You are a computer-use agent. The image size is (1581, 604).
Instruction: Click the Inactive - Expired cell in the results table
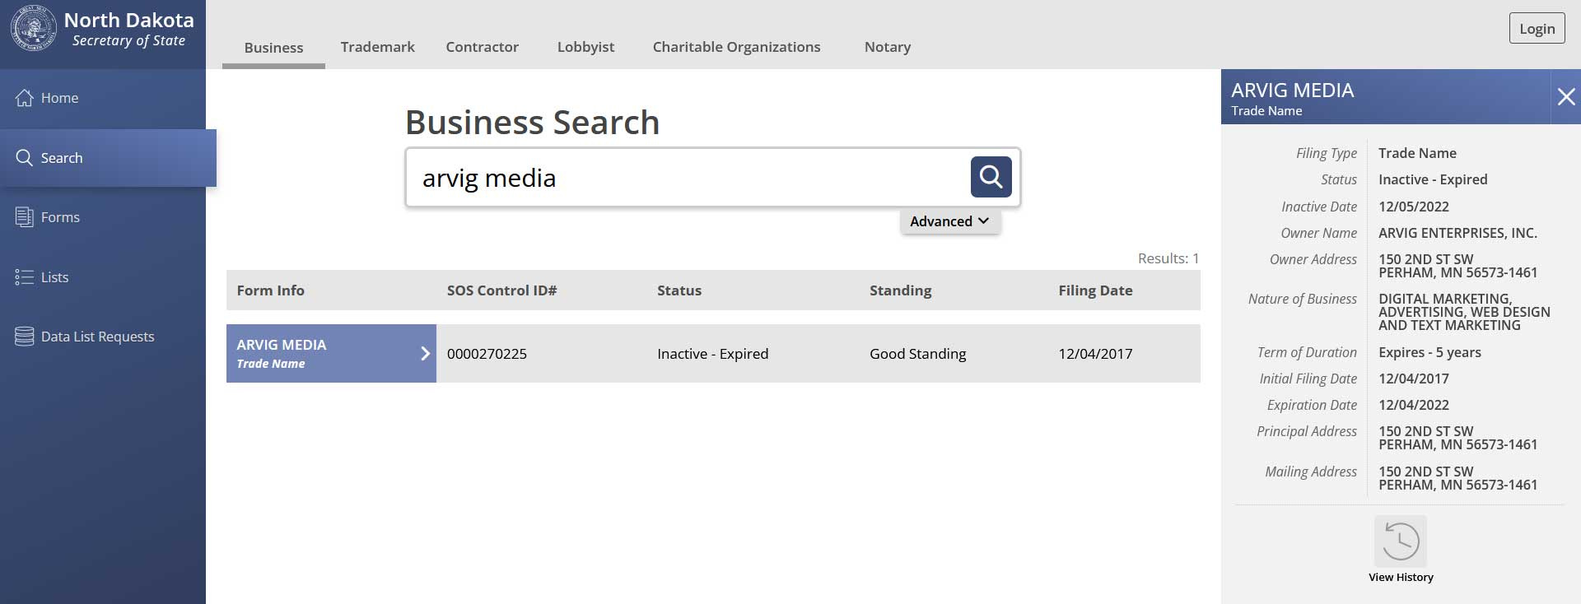pyautogui.click(x=712, y=354)
